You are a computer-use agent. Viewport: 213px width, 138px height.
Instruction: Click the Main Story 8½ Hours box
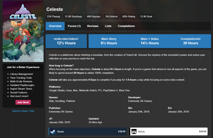point(109,41)
